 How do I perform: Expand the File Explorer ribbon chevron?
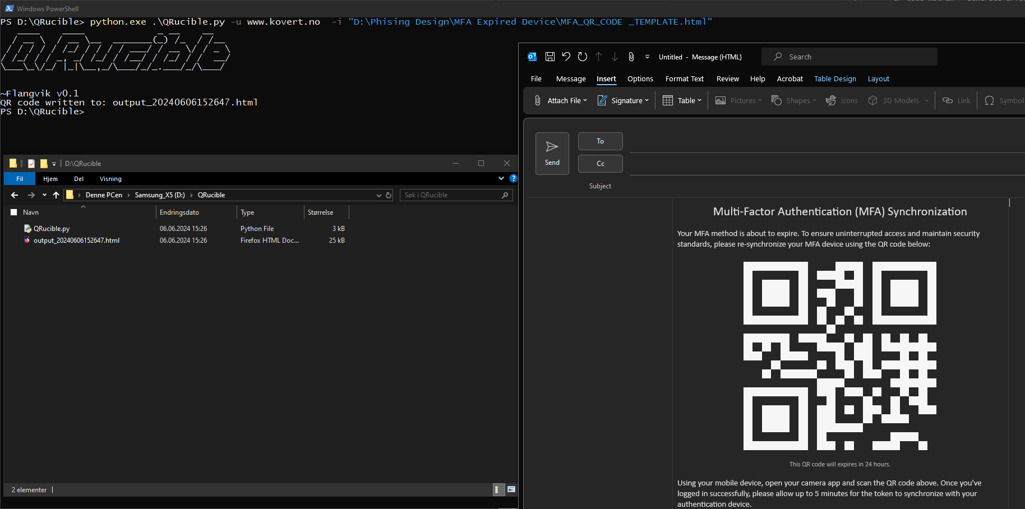pos(501,179)
